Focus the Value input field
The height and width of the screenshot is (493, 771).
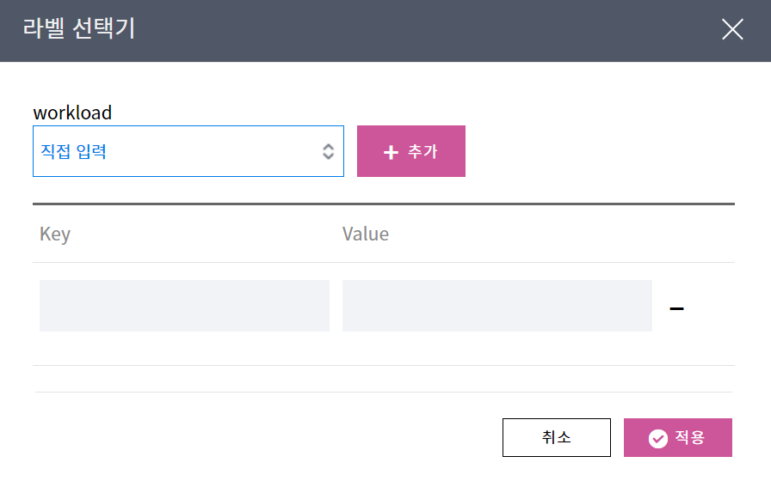pos(497,306)
